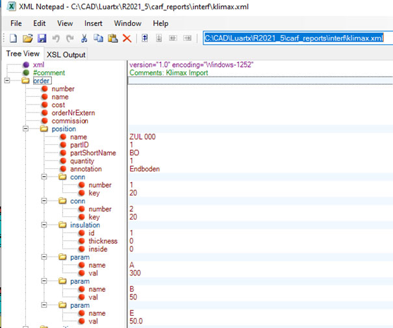Image resolution: width=393 pixels, height=328 pixels.
Task: Click the Comments: Klimax Import text
Action: pos(169,73)
